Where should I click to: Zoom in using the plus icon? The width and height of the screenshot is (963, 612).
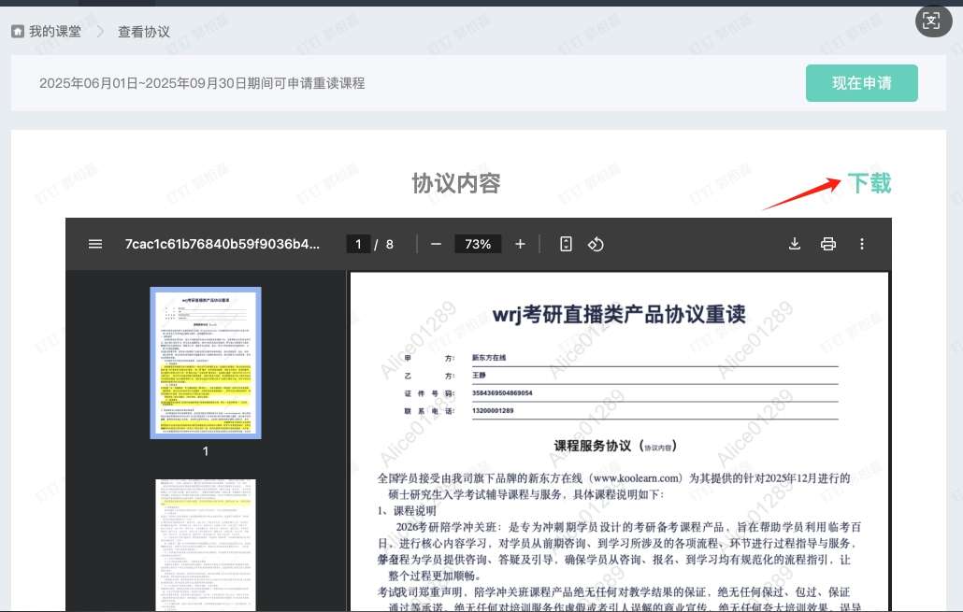click(520, 244)
